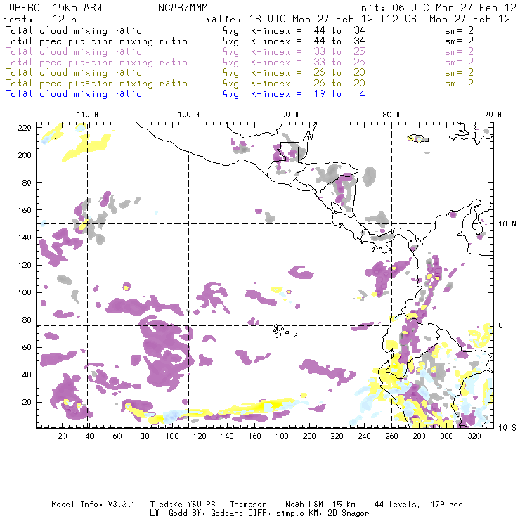The height and width of the screenshot is (520, 520).
Task: Click the "44 levels," text
Action: pyautogui.click(x=397, y=505)
